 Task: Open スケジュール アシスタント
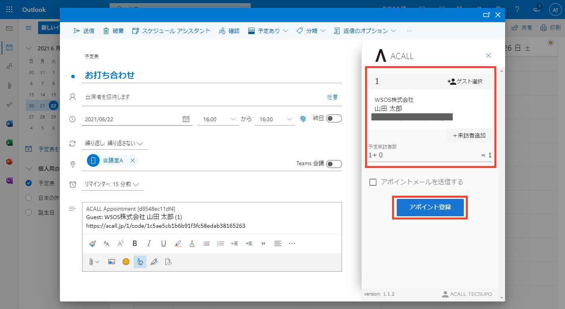click(171, 31)
